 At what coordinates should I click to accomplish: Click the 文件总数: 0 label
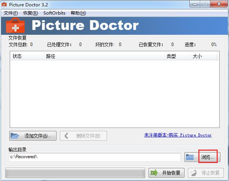click(x=21, y=45)
